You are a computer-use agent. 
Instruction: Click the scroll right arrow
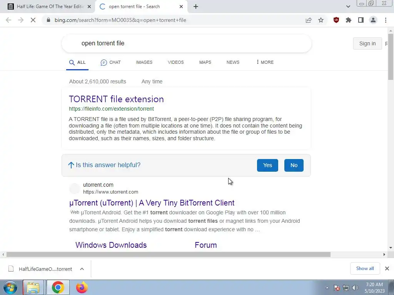[384, 254]
